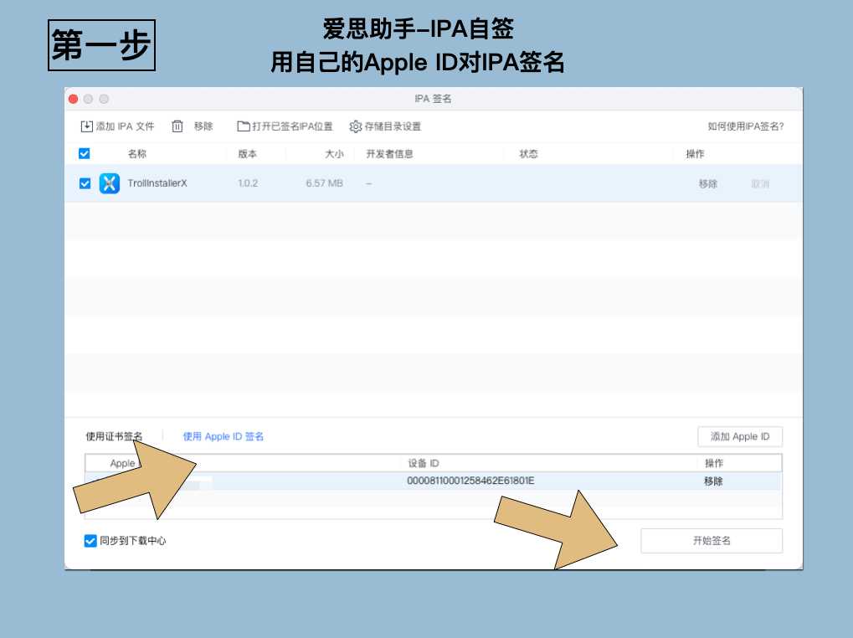
Task: Click the 名称 column header
Action: [x=137, y=154]
